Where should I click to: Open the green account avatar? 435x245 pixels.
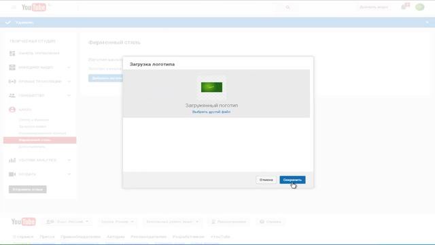[x=419, y=7]
